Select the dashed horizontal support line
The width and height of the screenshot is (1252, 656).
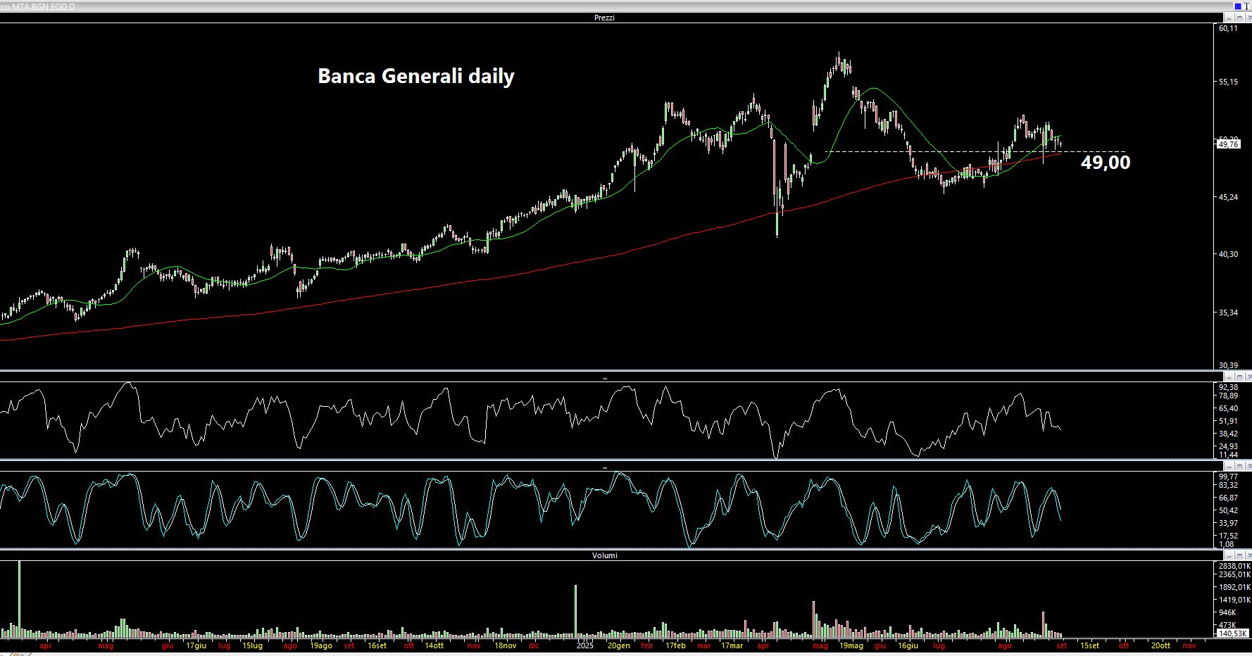click(975, 152)
